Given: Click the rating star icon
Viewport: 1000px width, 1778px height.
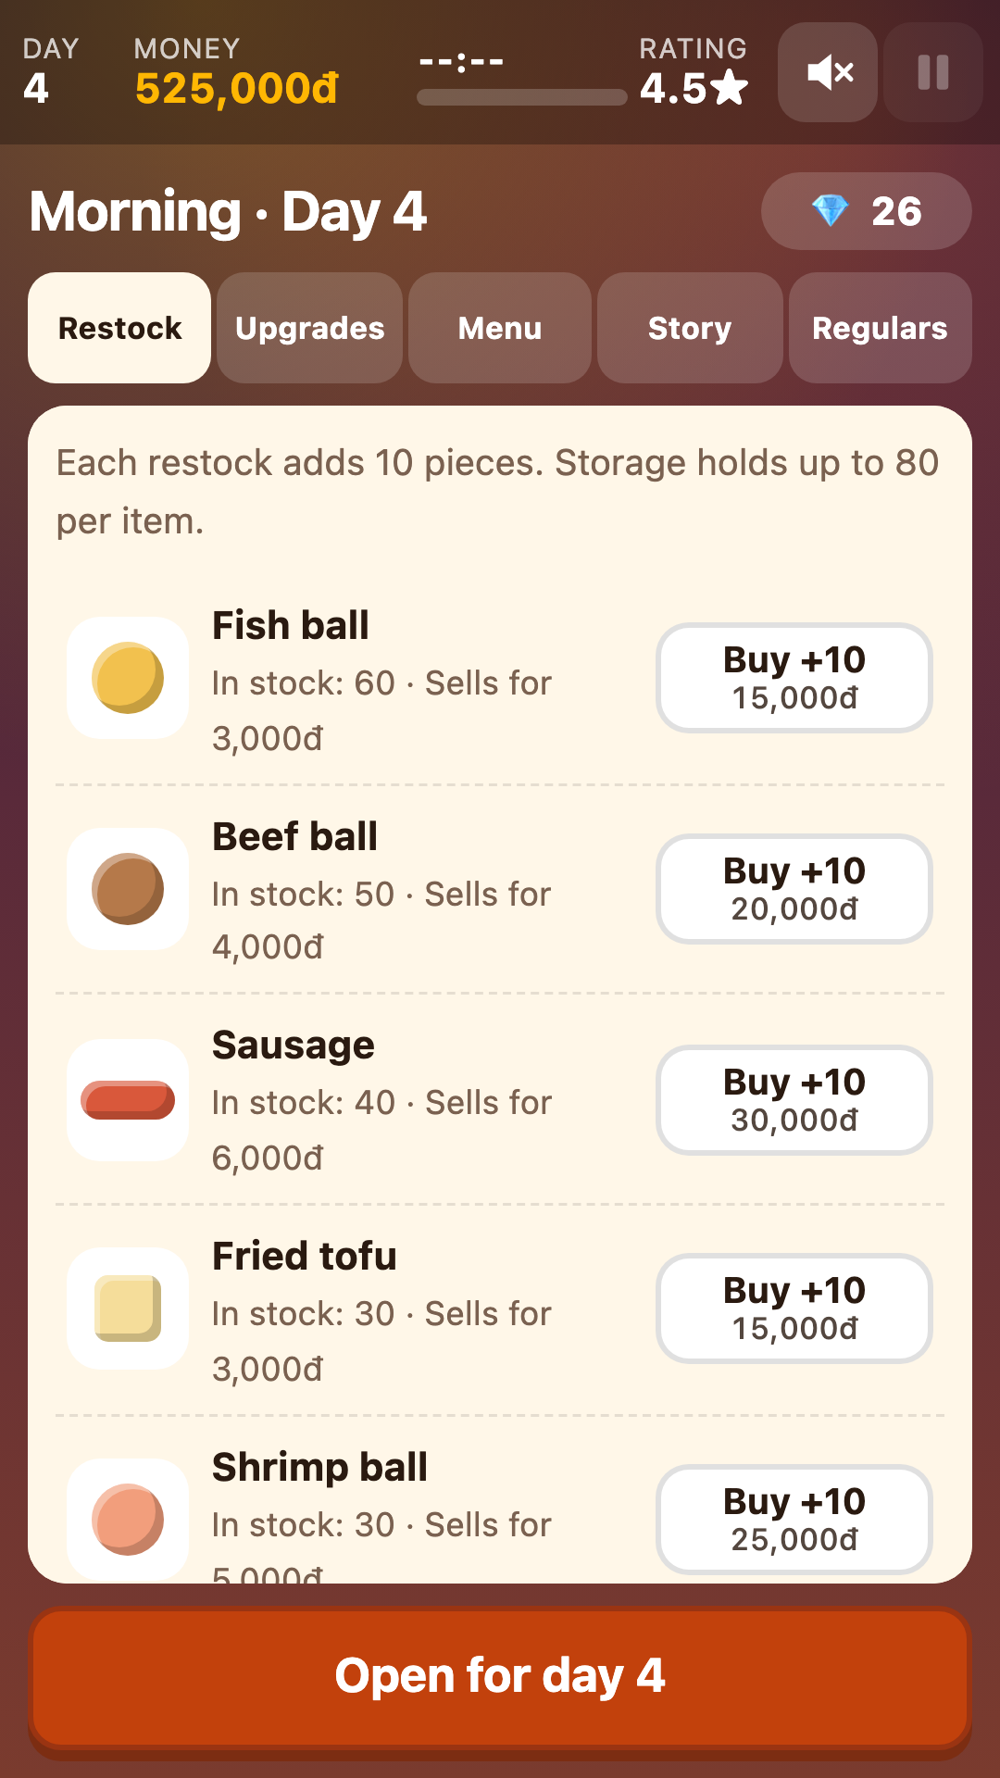Looking at the screenshot, I should coord(731,87).
